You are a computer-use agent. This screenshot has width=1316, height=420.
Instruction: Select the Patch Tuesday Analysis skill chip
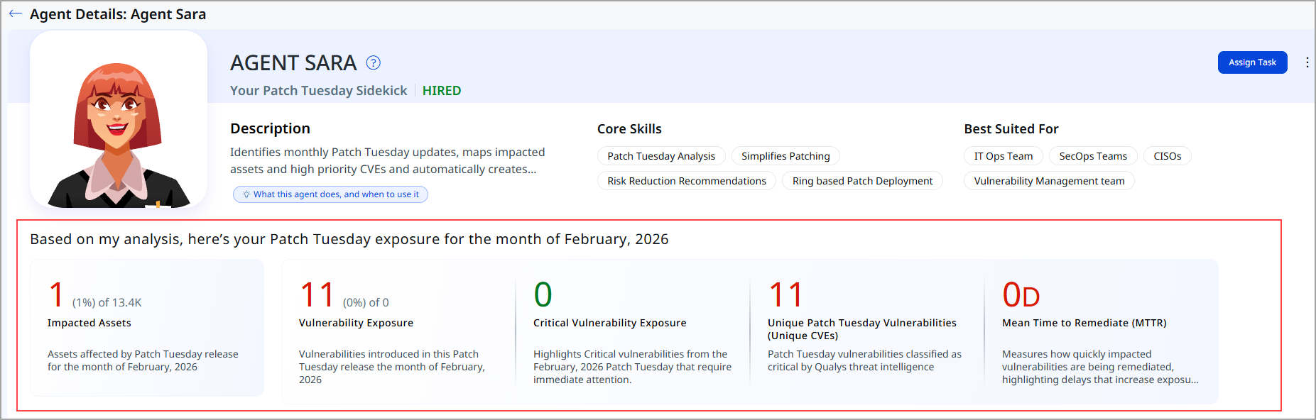661,156
